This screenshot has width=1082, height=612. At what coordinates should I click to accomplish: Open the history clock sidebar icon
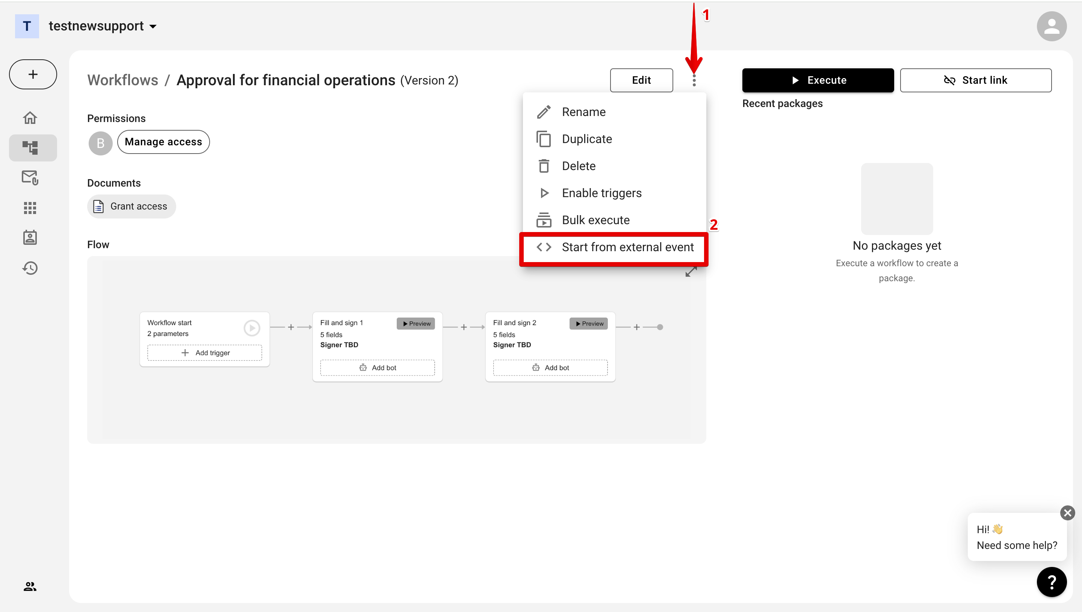coord(30,268)
